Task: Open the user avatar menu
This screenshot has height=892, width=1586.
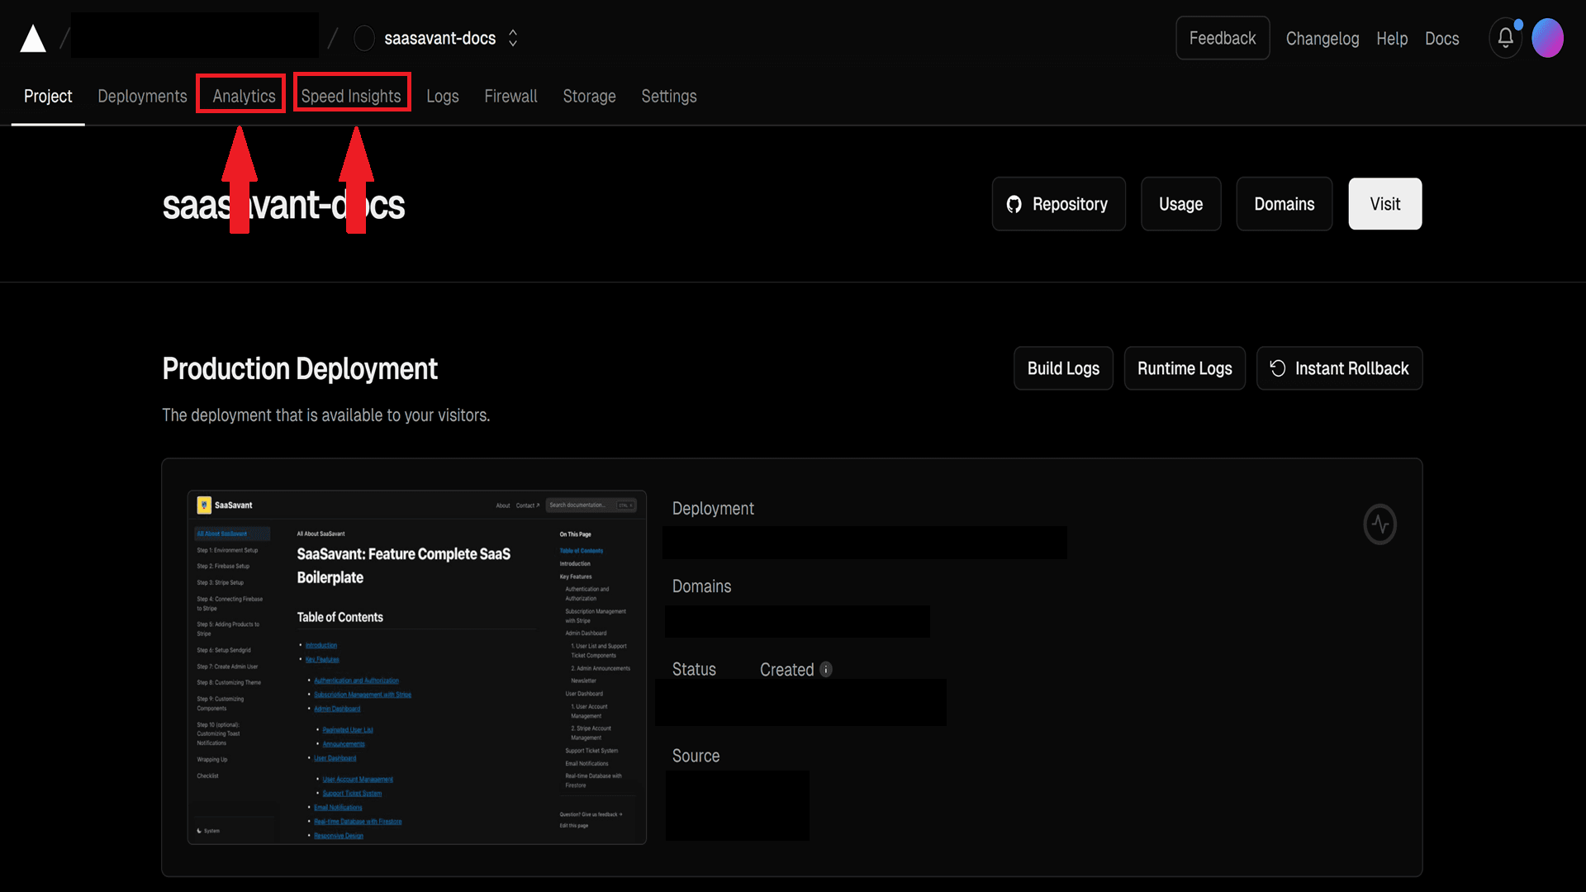Action: coord(1547,38)
